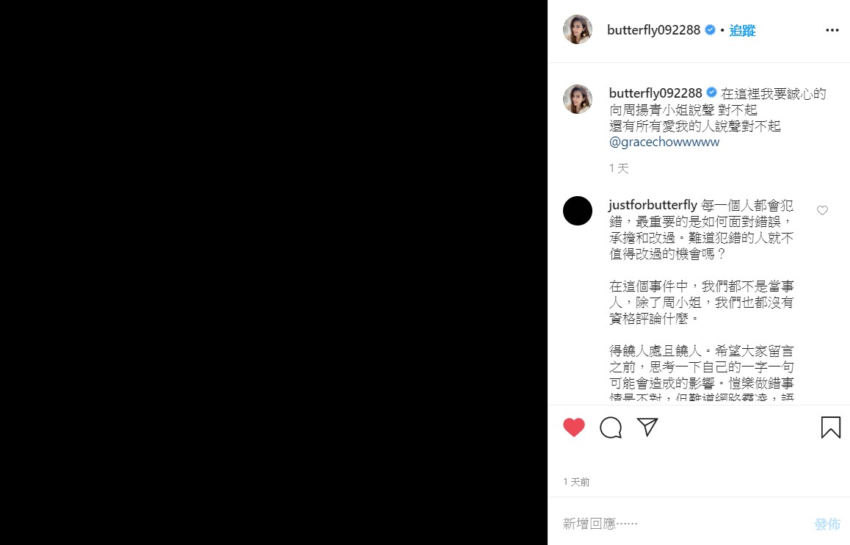
Task: Click the butterfly092288 username in the caption
Action: tap(655, 93)
